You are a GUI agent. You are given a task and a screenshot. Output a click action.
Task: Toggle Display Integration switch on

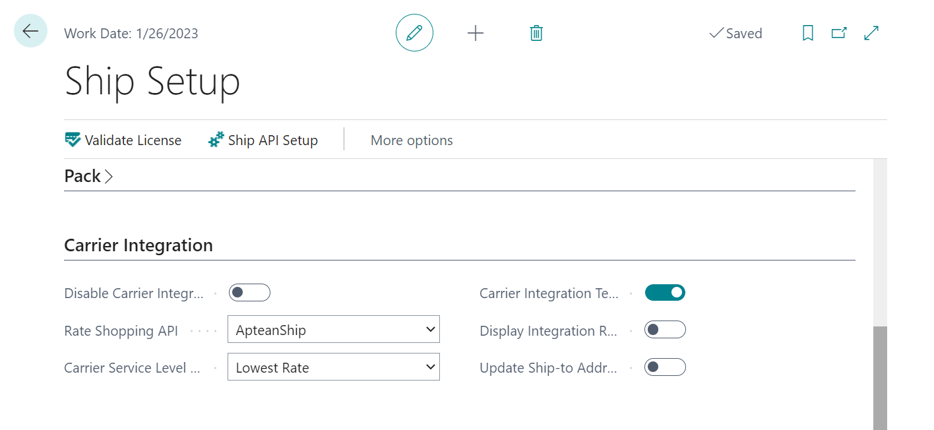click(x=665, y=330)
